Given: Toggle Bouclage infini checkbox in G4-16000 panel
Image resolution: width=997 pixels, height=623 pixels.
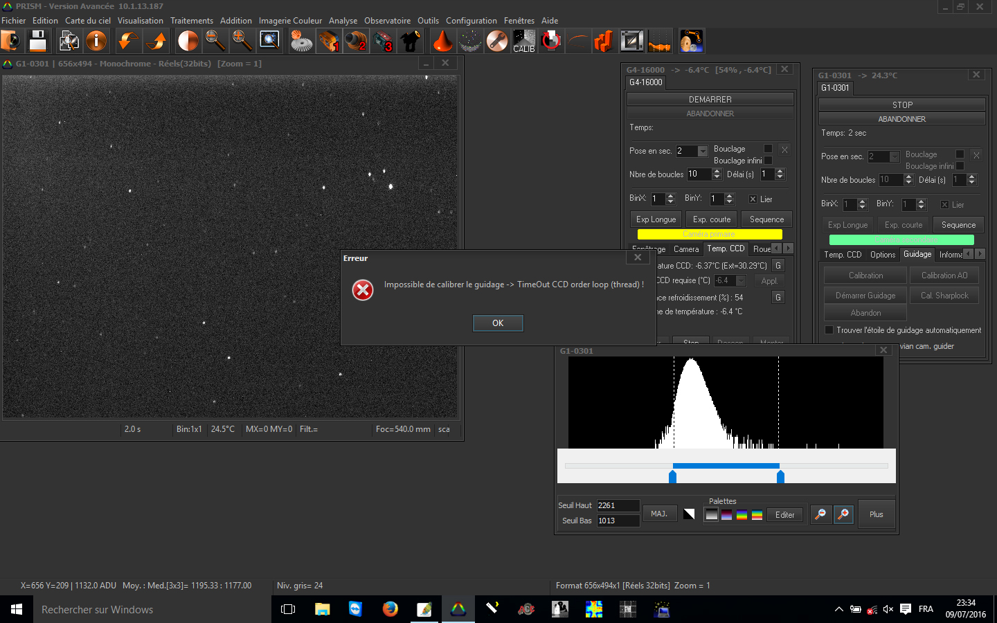Looking at the screenshot, I should click(x=768, y=161).
